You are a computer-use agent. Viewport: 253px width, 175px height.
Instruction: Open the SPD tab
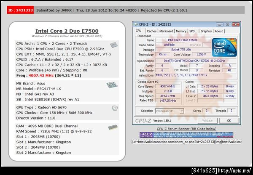(192, 31)
